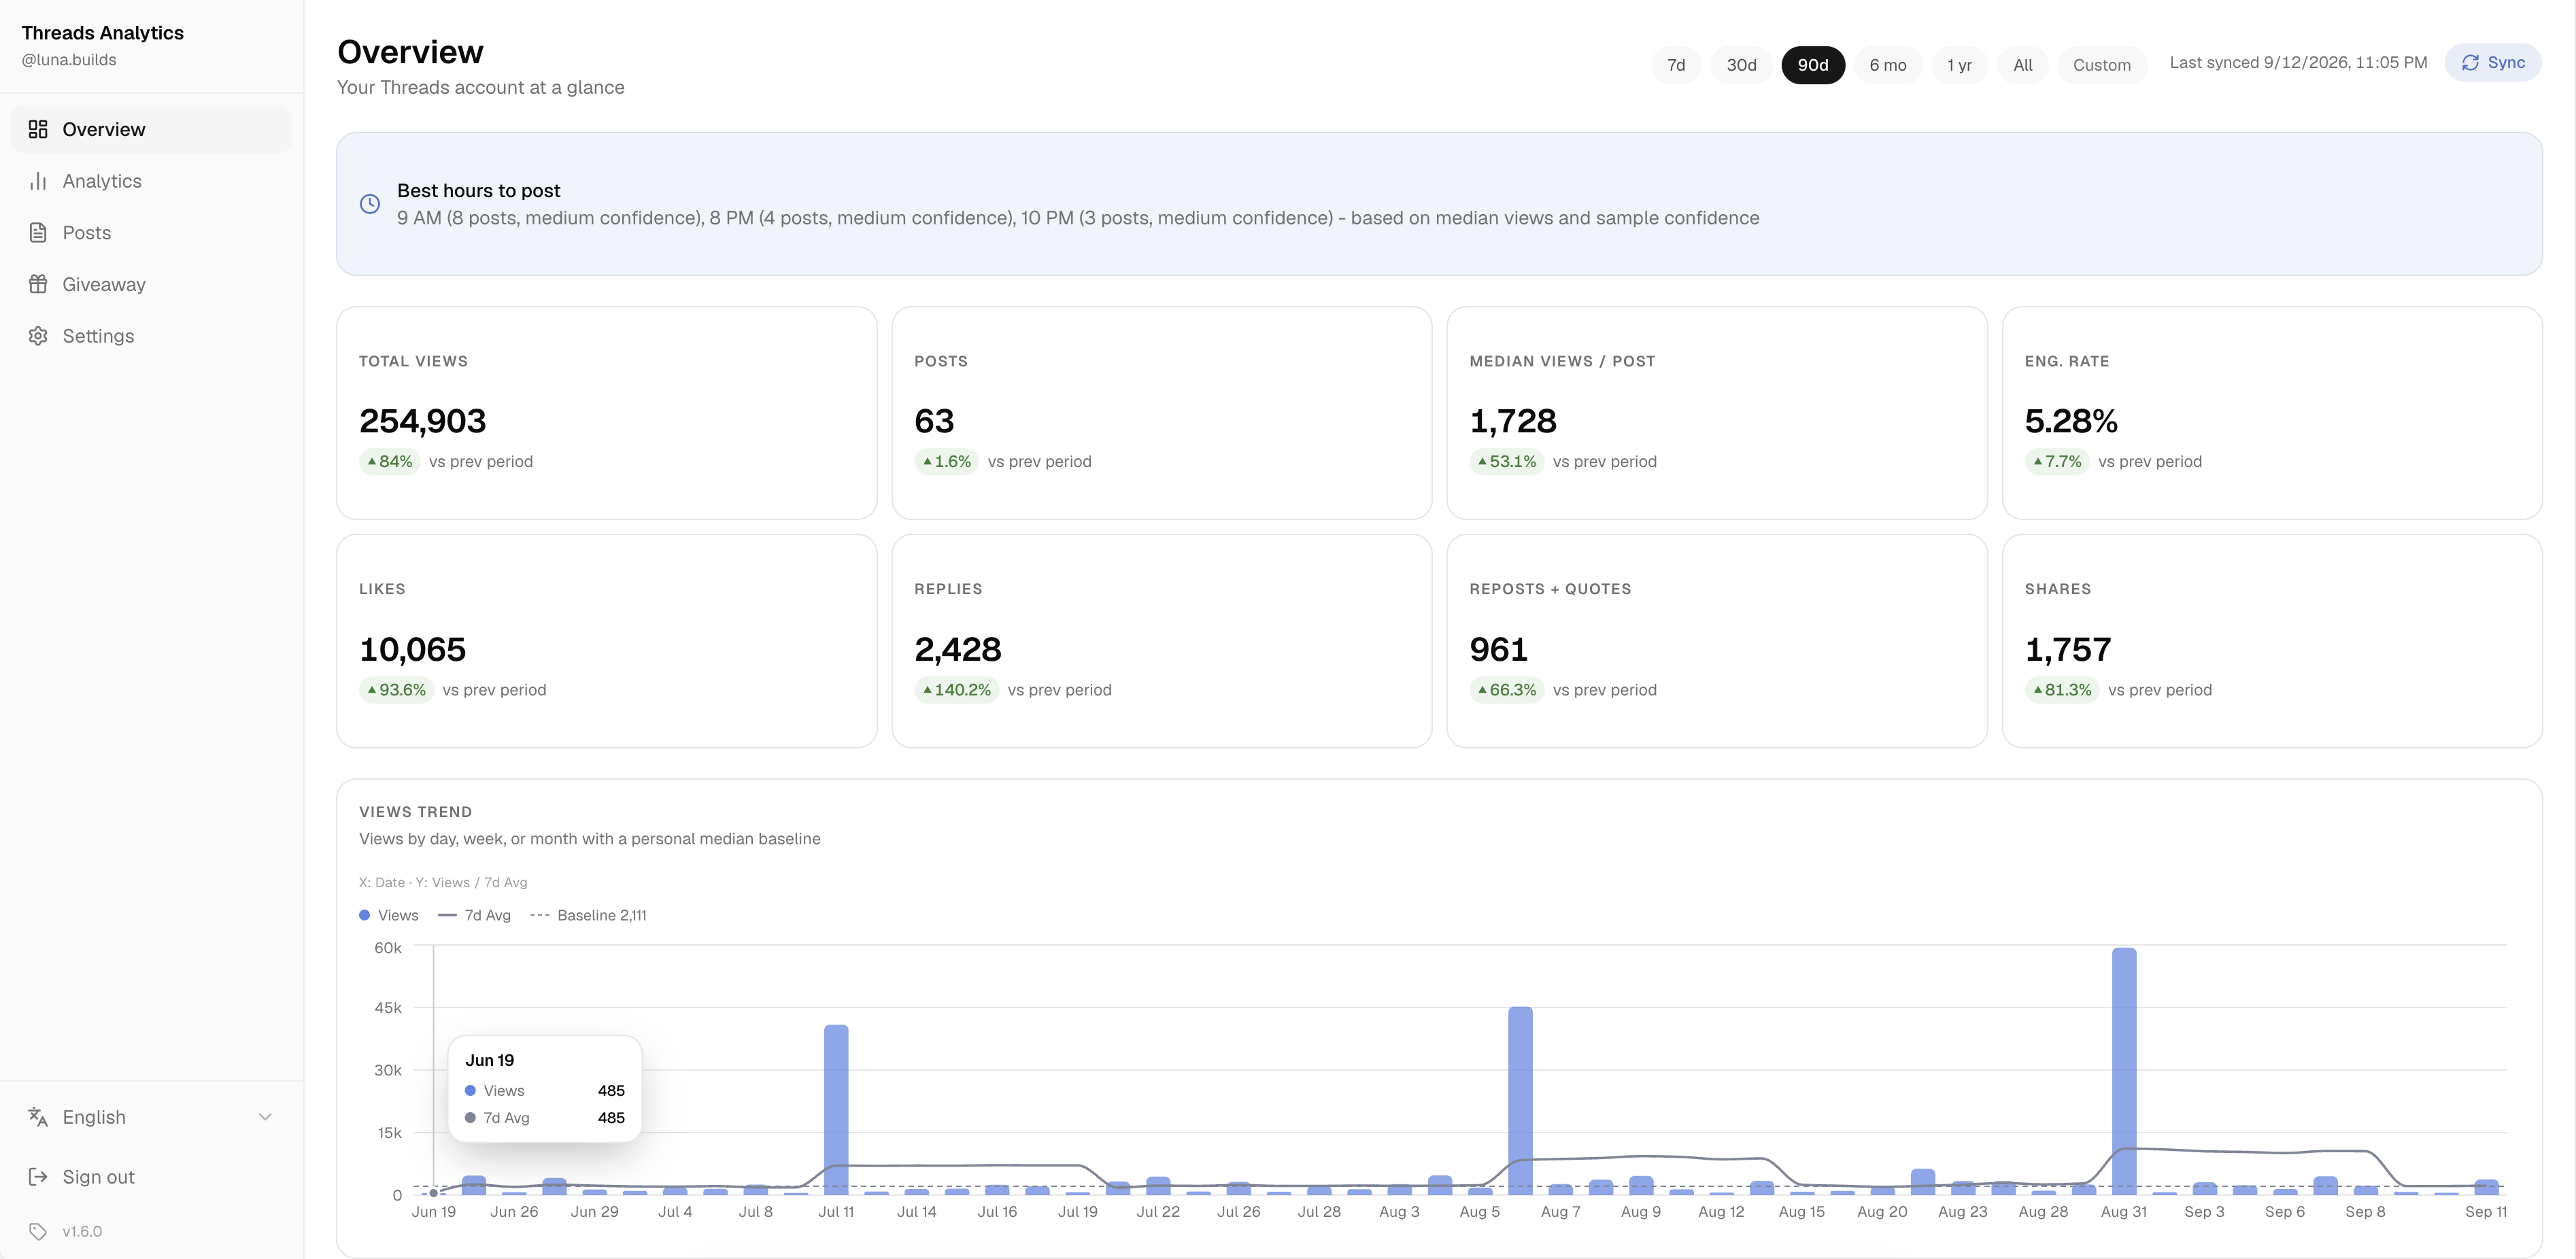Image resolution: width=2576 pixels, height=1259 pixels.
Task: Click the @luna.builds account handle
Action: 69,60
